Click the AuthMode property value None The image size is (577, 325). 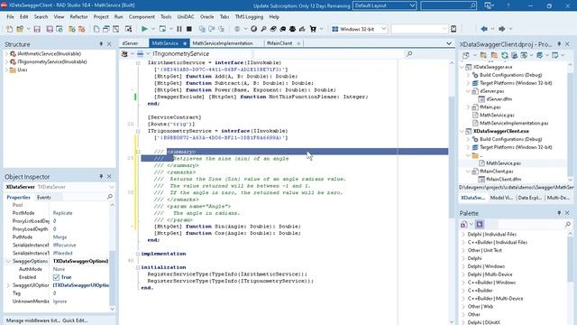pyautogui.click(x=59, y=269)
